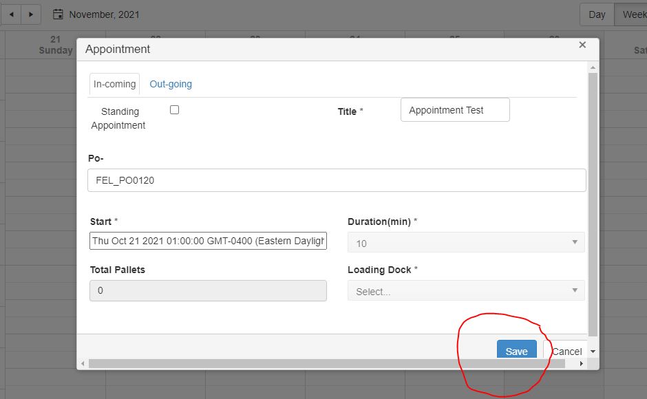
Task: Select the In-coming tab
Action: (114, 84)
